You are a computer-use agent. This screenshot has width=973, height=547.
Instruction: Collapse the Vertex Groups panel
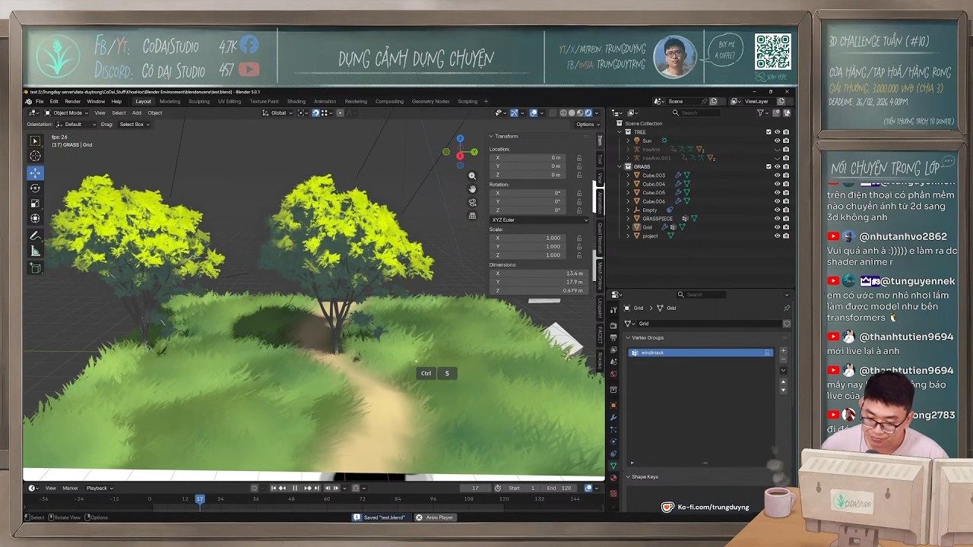pyautogui.click(x=629, y=337)
